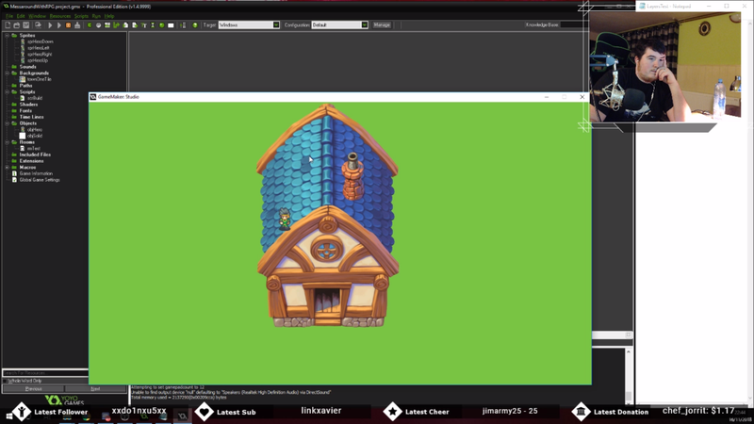
Task: Select Global Game Settings entry
Action: pyautogui.click(x=40, y=180)
